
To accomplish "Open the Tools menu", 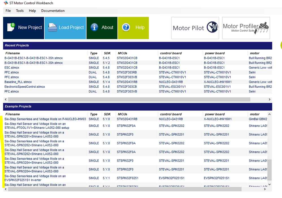I will click(20, 11).
